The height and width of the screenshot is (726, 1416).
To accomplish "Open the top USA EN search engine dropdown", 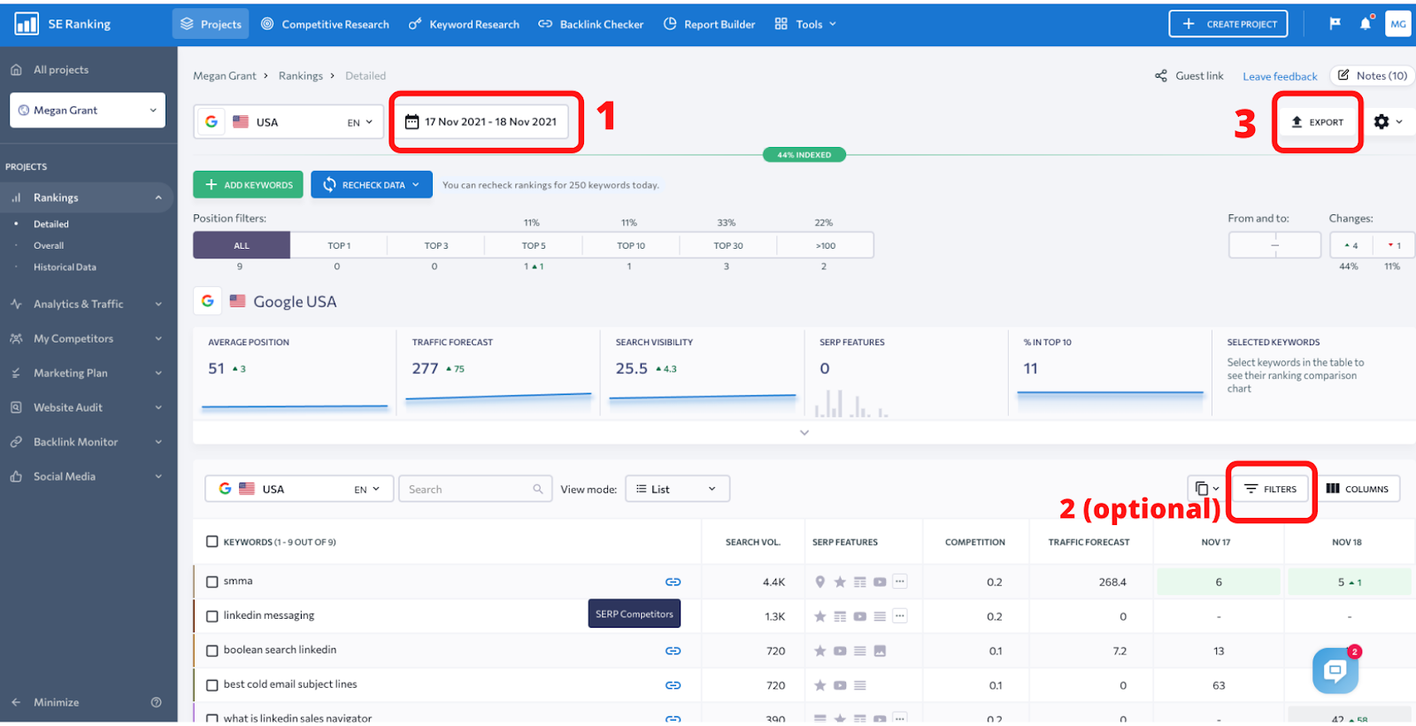I will click(x=289, y=122).
